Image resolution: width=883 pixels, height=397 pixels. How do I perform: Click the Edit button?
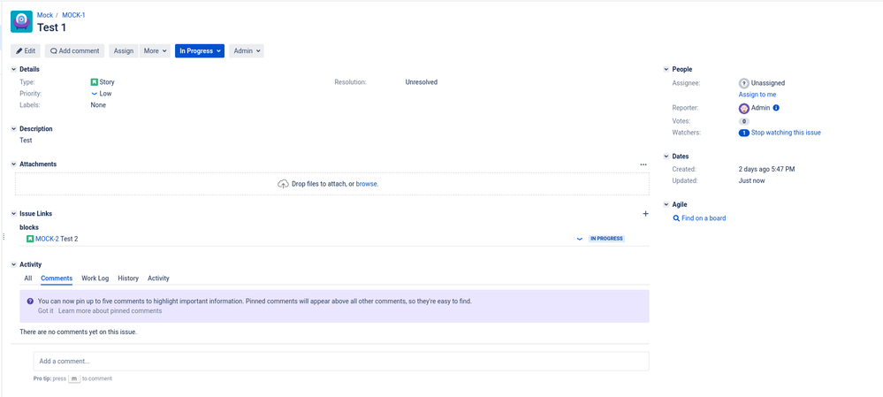click(26, 51)
